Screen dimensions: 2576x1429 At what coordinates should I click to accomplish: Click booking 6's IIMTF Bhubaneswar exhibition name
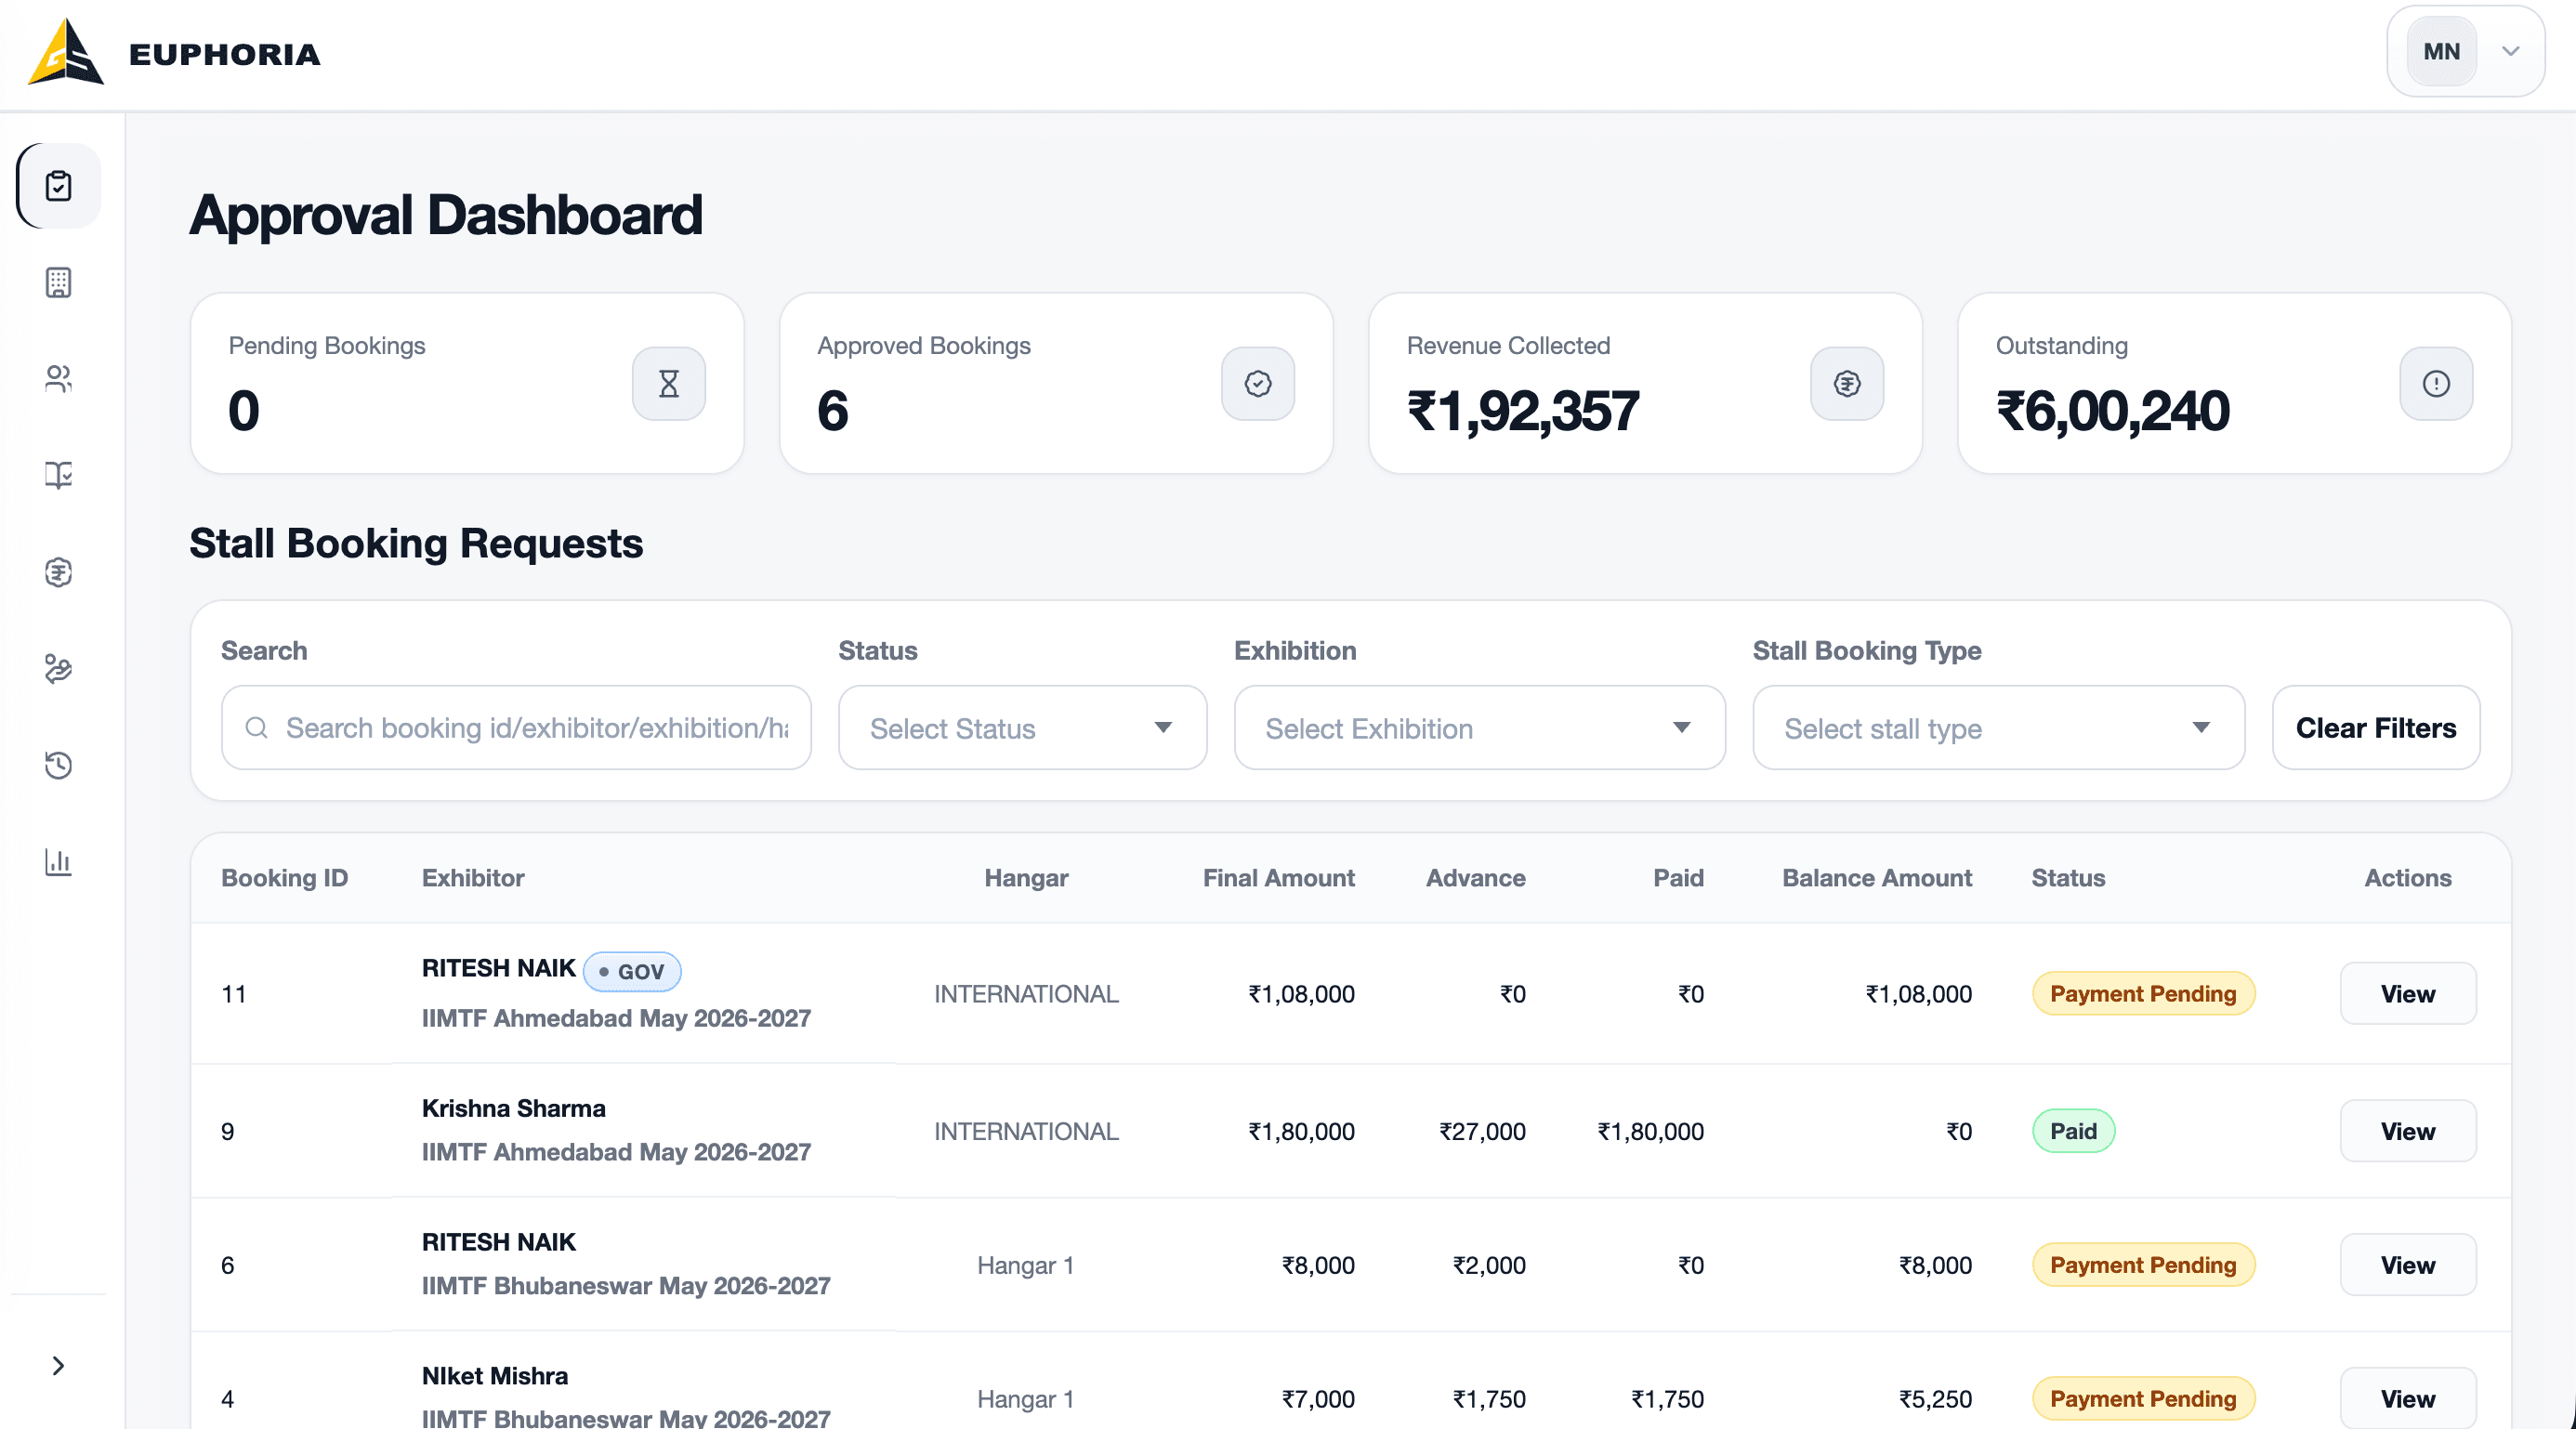tap(626, 1286)
